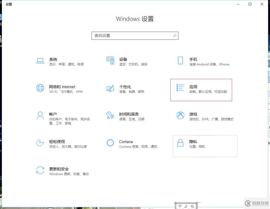Open the 时间和语言 clock-letter icon
The image size is (270, 209).
[110, 115]
